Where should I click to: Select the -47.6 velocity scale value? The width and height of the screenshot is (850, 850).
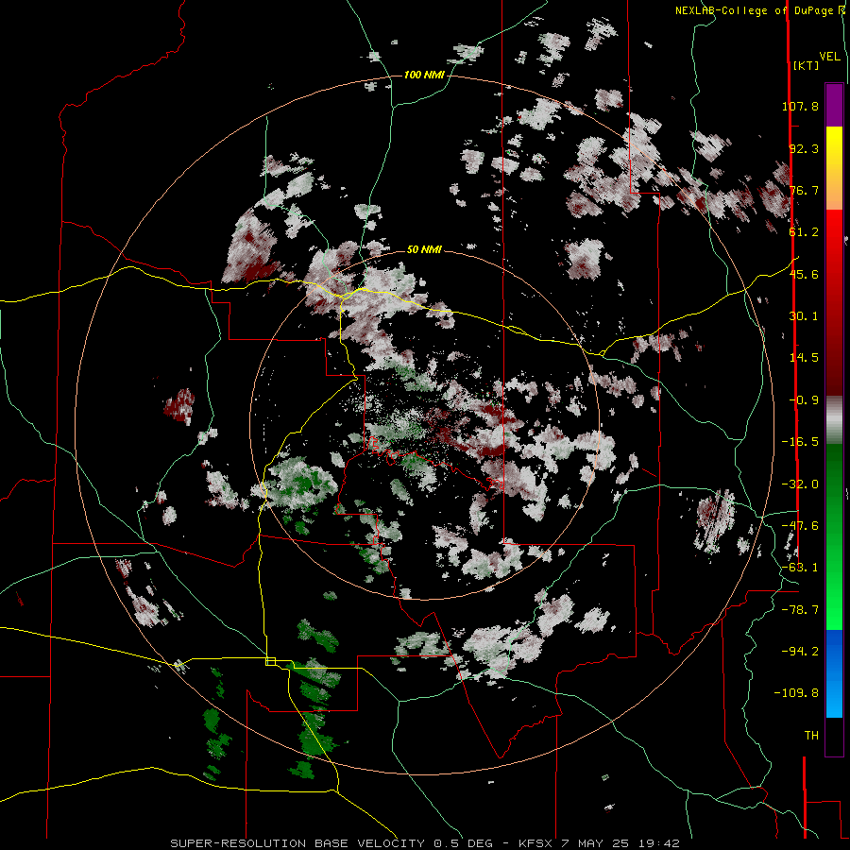click(x=800, y=526)
